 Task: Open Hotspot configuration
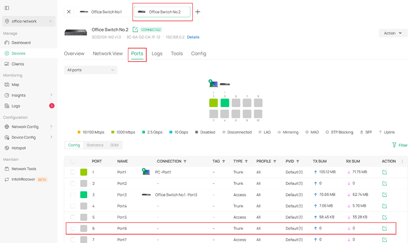pos(19,148)
